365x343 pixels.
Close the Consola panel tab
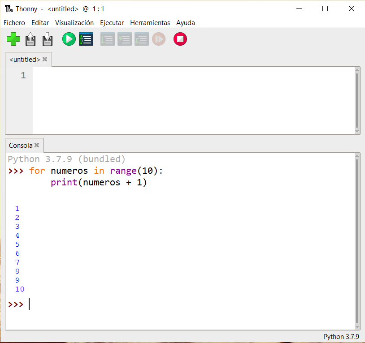click(x=37, y=145)
